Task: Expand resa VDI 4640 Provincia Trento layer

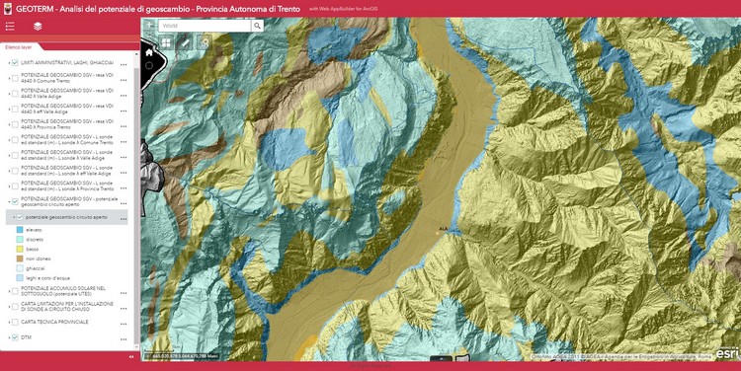Action: coord(9,124)
